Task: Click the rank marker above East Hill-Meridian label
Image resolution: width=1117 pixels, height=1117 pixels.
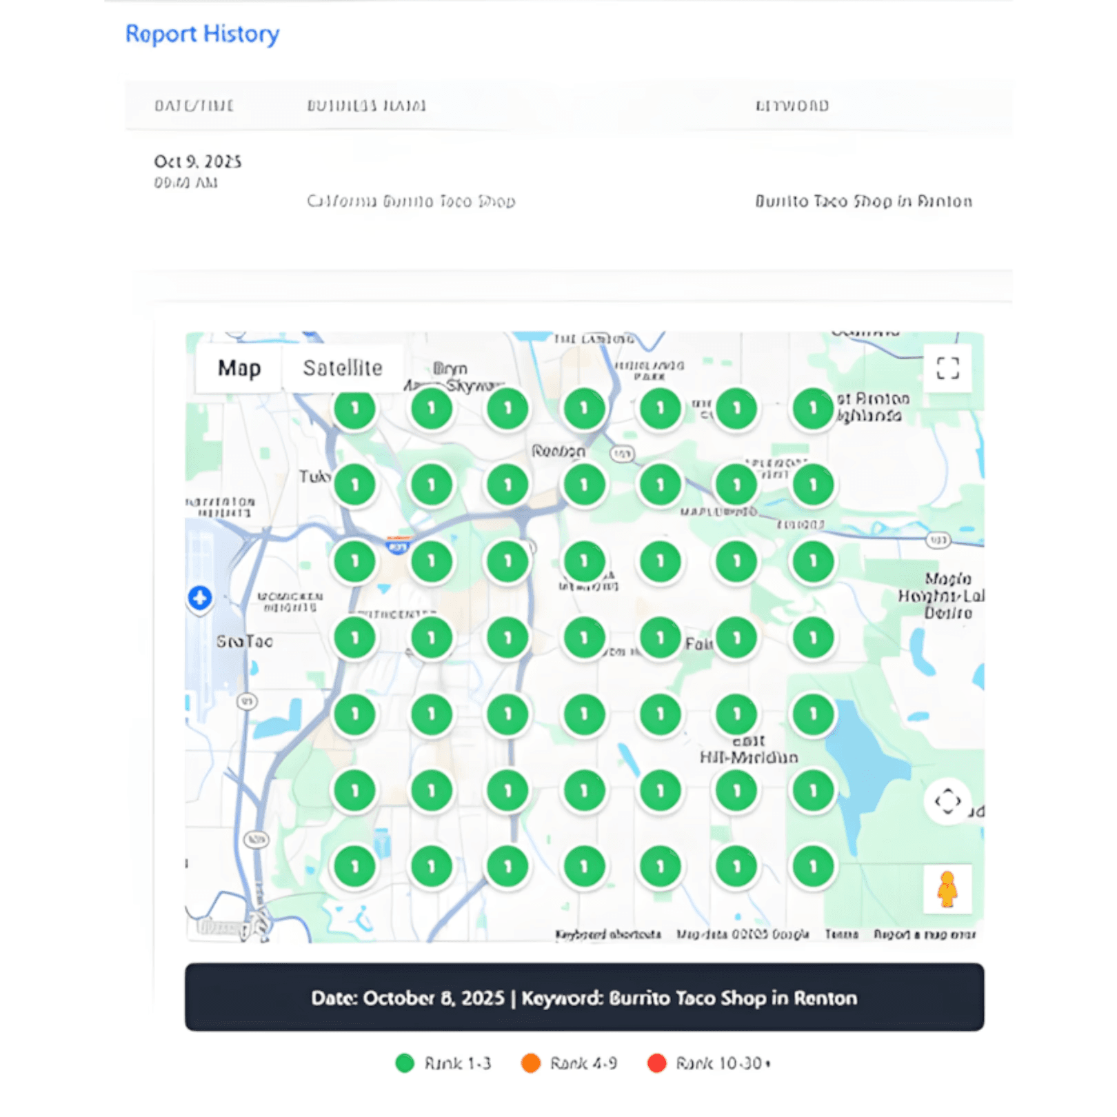Action: [736, 714]
